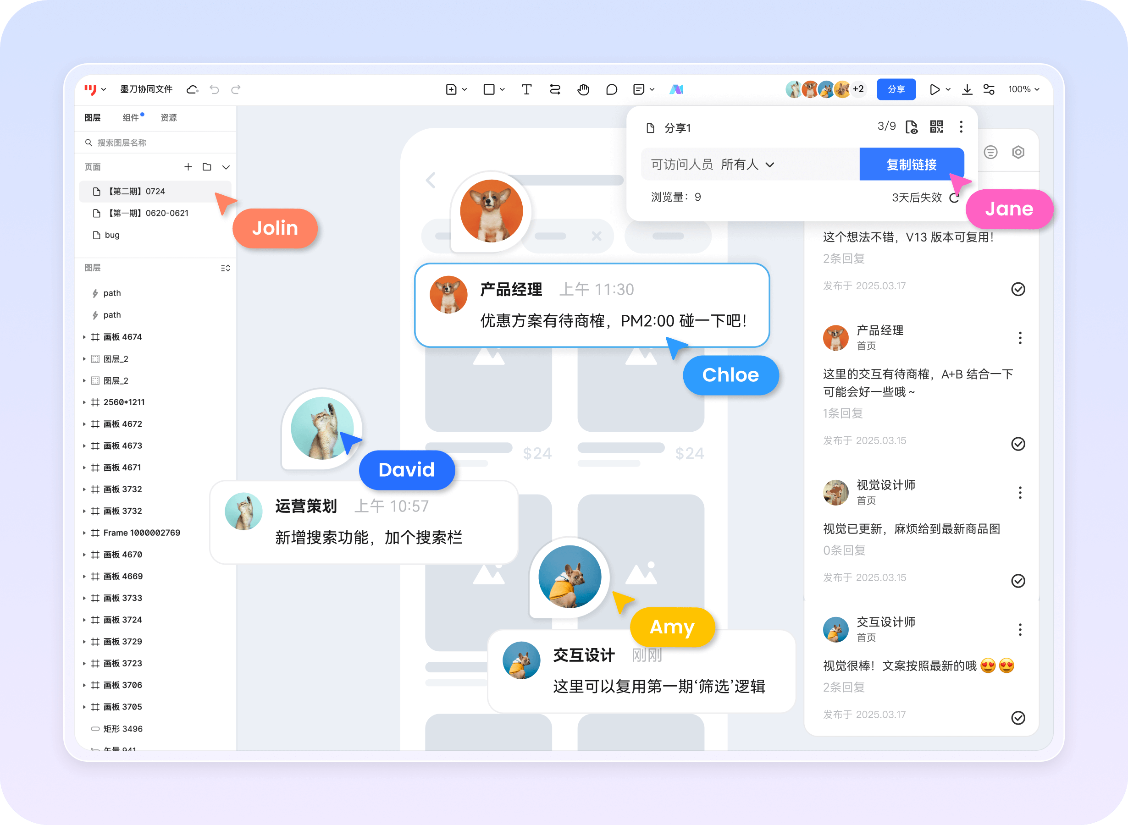
Task: Redo the last action
Action: coord(236,89)
